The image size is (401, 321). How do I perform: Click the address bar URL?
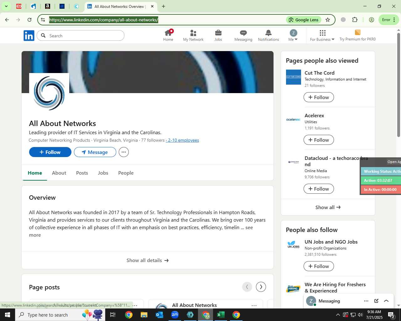point(104,20)
